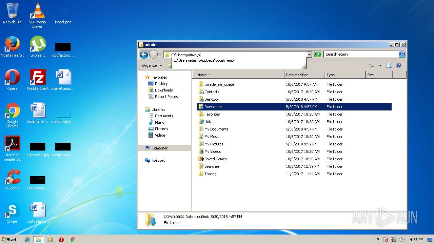Screen dimensions: 434x244
Task: Sort by the Size column header
Action: (x=379, y=75)
